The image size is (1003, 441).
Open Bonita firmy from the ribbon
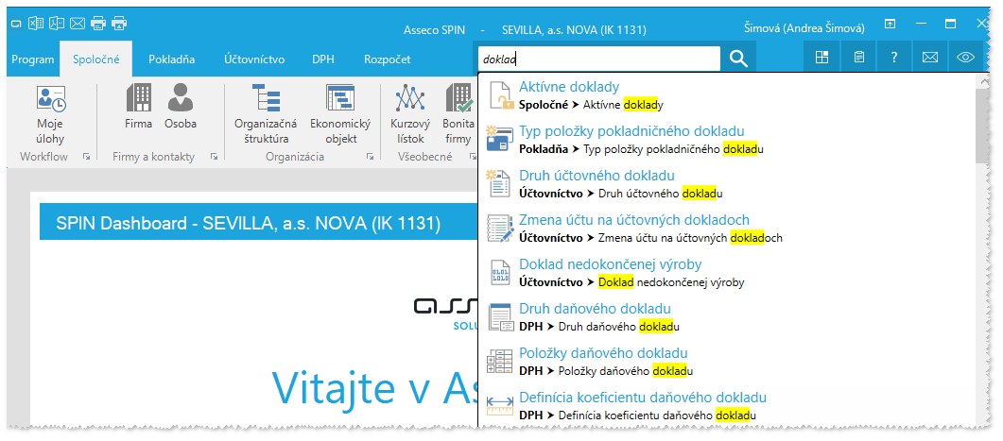click(458, 113)
